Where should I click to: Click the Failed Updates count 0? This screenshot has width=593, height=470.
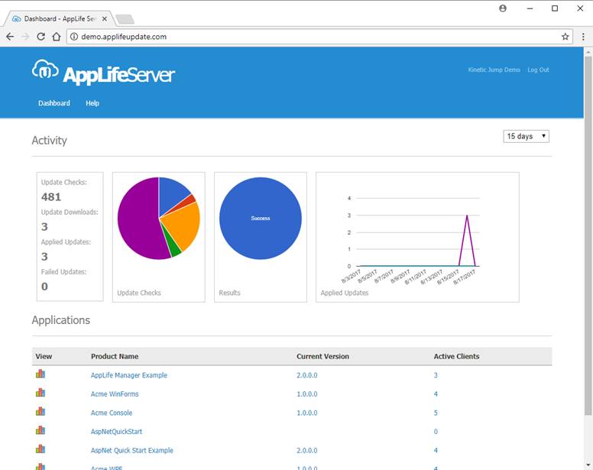click(44, 287)
